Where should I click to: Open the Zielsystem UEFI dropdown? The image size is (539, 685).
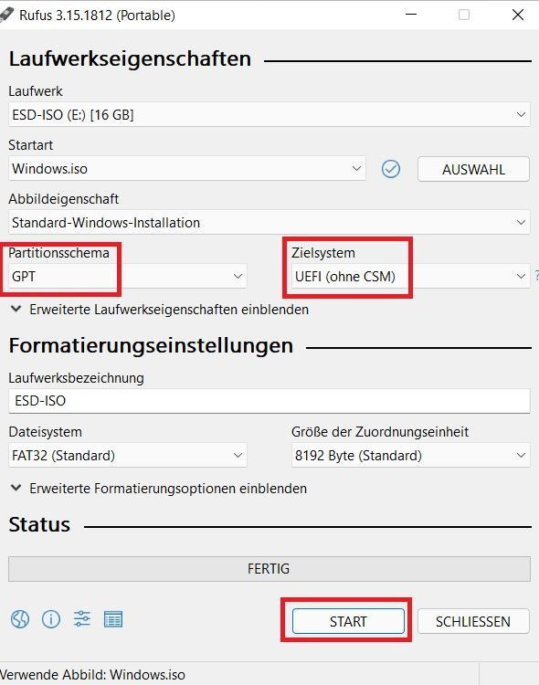coord(410,276)
